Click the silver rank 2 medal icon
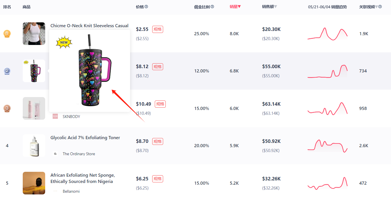The width and height of the screenshot is (391, 201). 7,71
